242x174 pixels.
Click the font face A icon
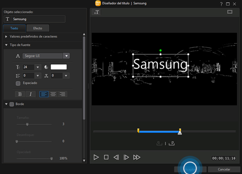pyautogui.click(x=18, y=56)
